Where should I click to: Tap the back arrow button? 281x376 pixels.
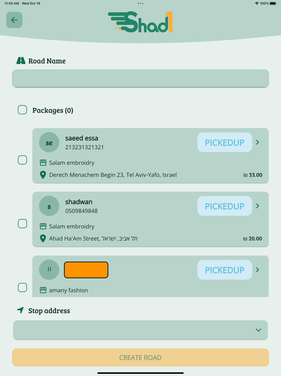tap(14, 20)
